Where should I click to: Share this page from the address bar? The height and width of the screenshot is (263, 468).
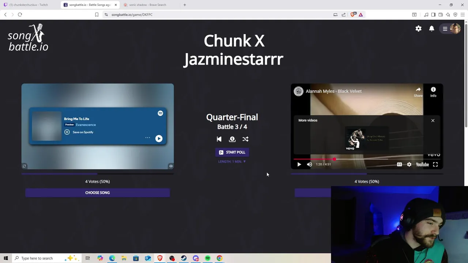tap(344, 15)
